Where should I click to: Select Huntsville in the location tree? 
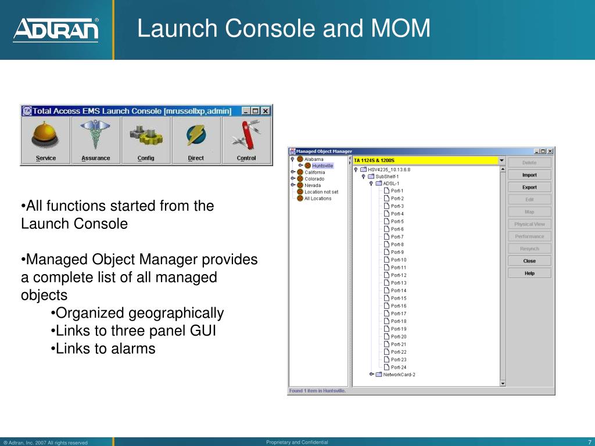tap(322, 166)
